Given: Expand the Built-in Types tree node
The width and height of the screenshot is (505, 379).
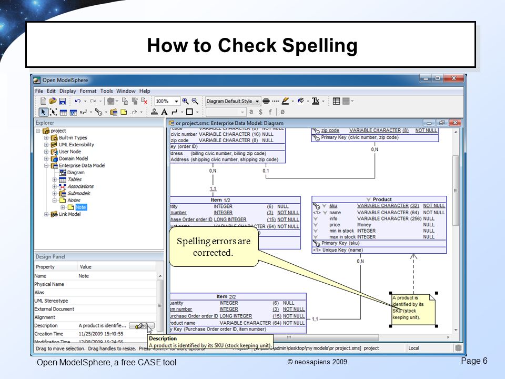Looking at the screenshot, I should (x=46, y=138).
